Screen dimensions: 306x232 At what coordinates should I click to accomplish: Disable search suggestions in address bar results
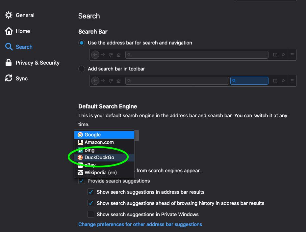91,192
